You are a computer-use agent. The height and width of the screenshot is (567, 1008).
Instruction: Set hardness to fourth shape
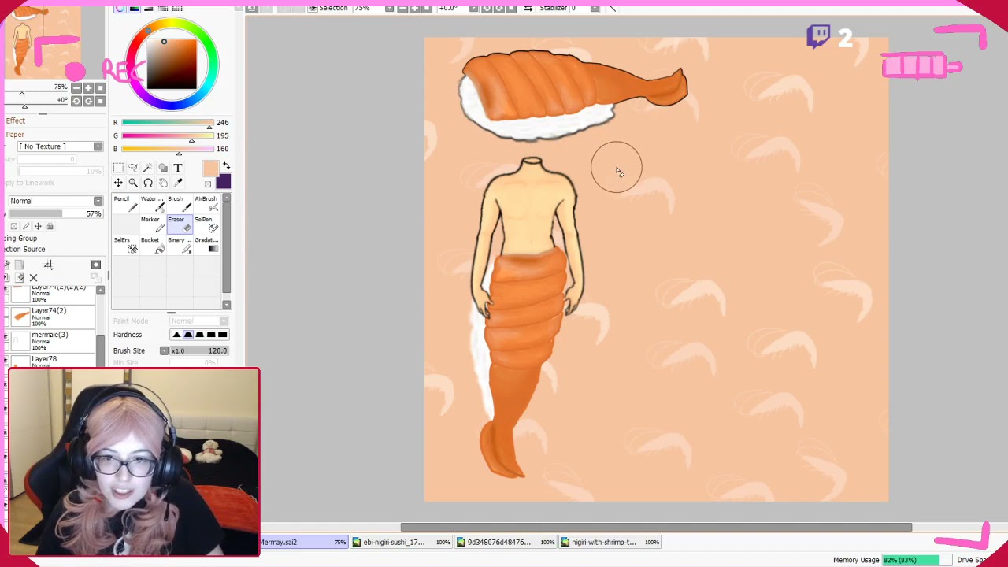point(210,335)
